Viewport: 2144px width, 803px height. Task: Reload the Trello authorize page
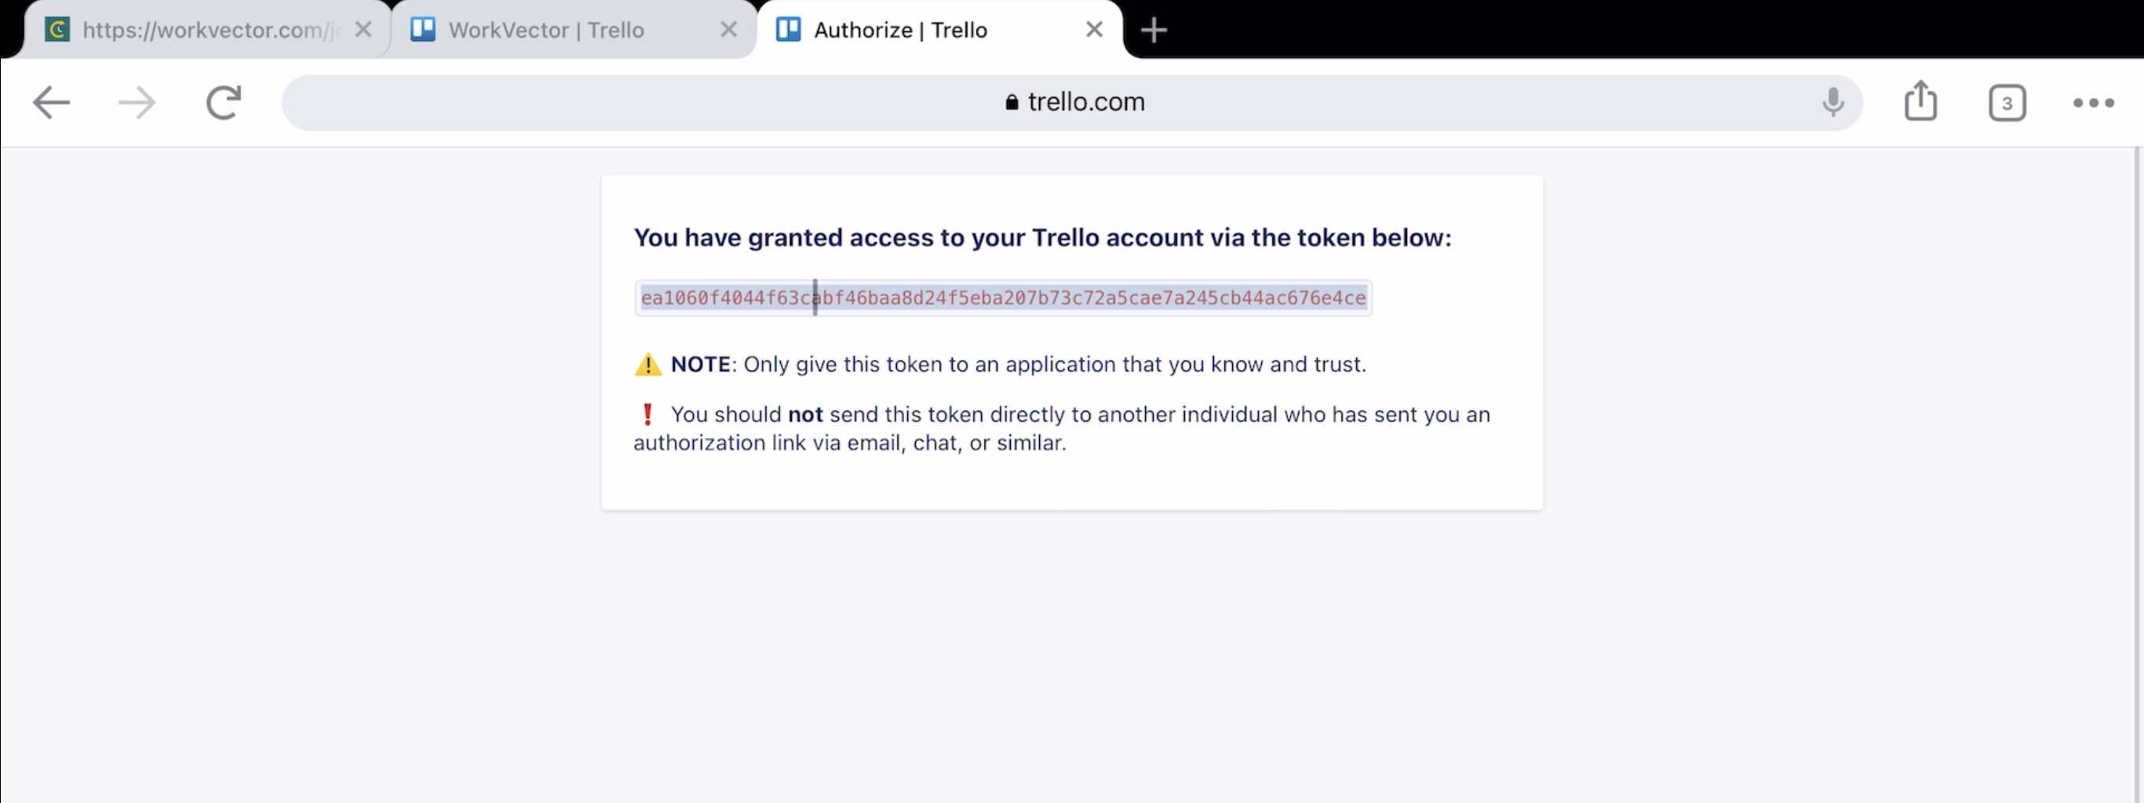point(223,103)
